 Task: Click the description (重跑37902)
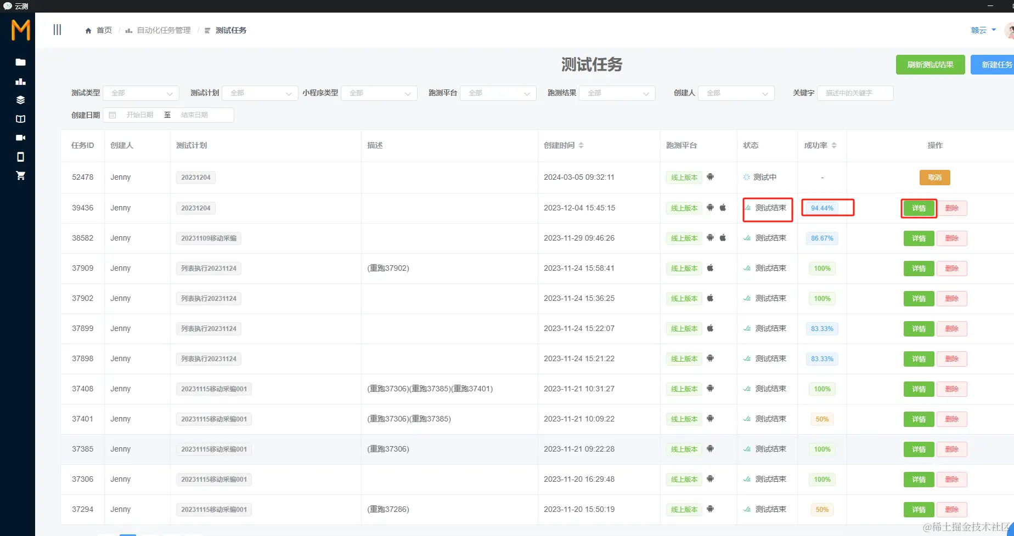(x=388, y=268)
